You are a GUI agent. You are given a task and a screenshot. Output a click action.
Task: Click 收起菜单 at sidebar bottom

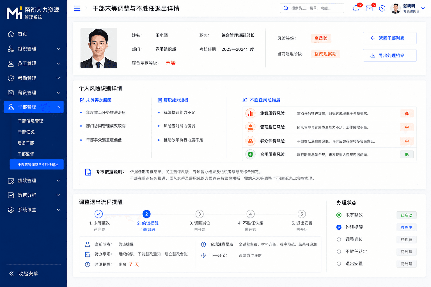tap(24, 274)
